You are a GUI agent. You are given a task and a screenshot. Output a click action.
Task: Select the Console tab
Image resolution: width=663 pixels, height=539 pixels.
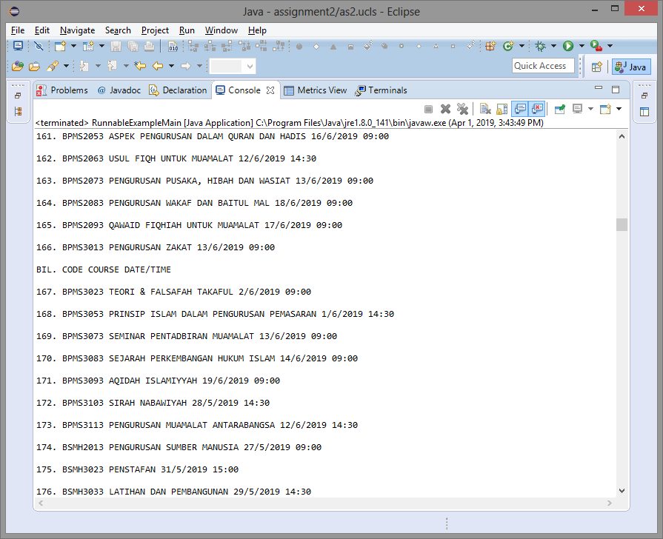pyautogui.click(x=238, y=90)
